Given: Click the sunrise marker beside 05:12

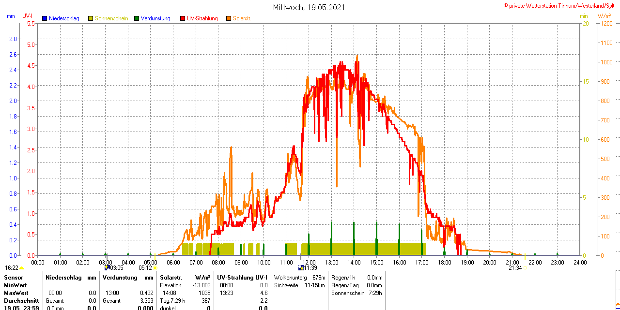Looking at the screenshot, I should pos(155,268).
